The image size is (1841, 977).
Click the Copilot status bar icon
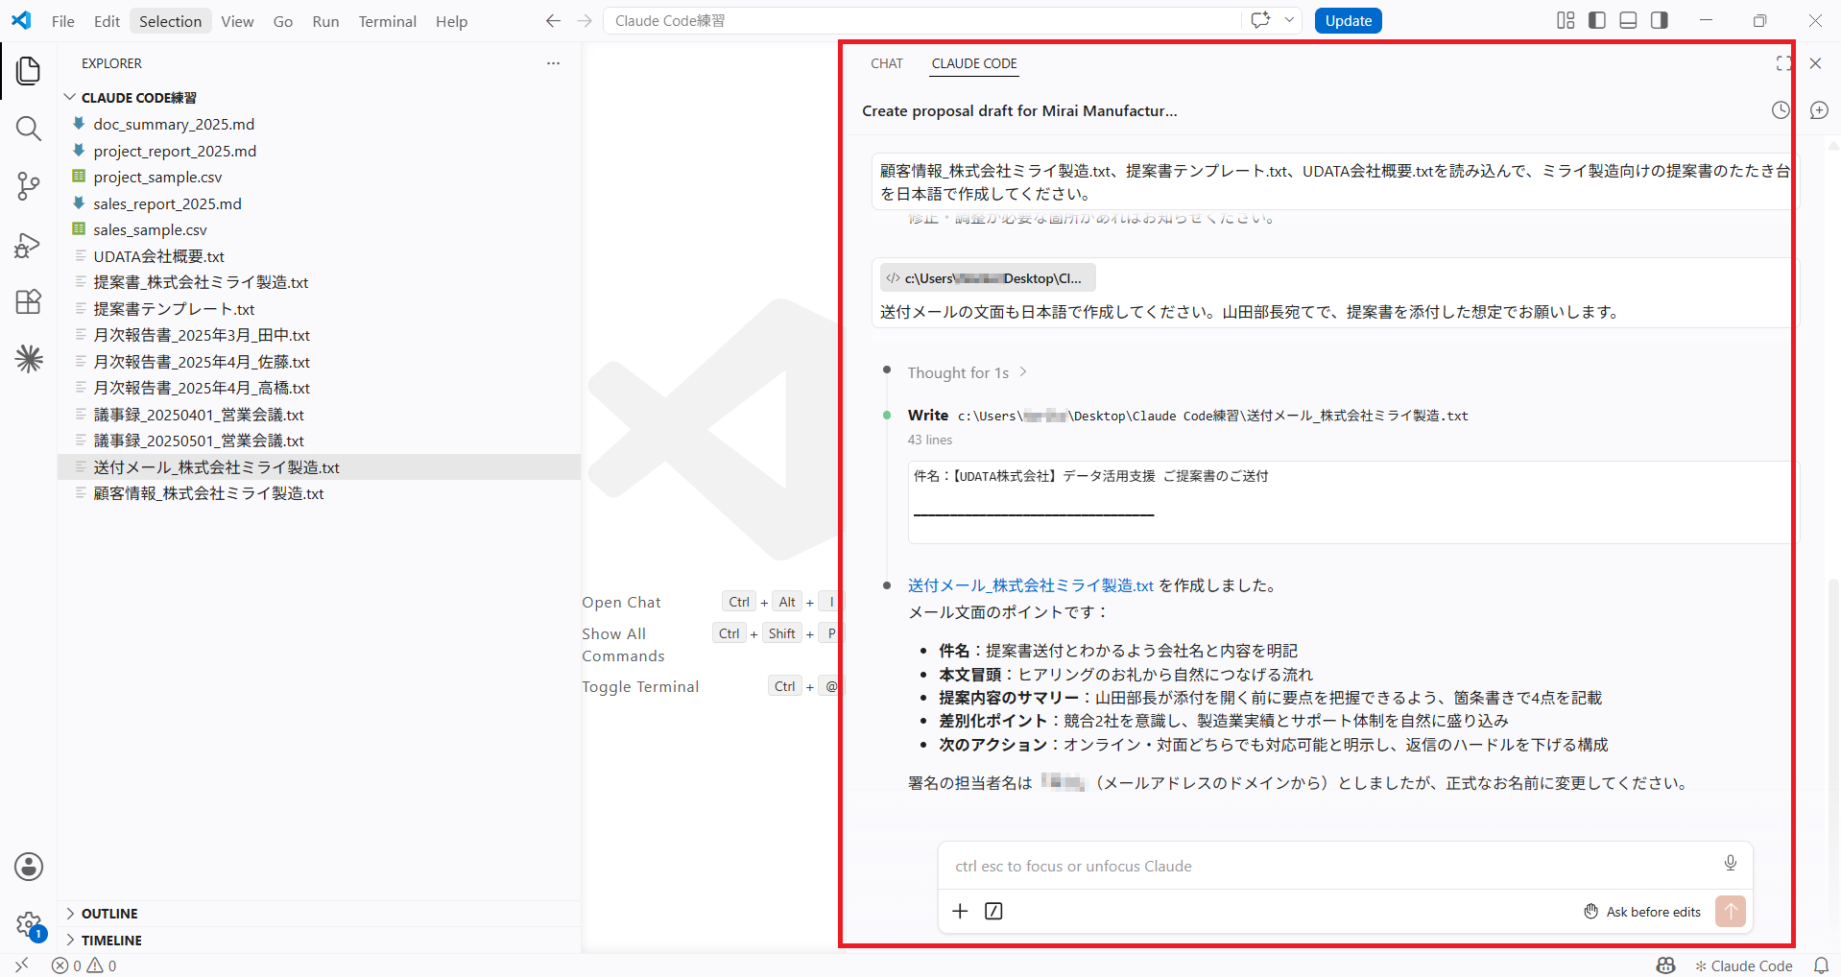pyautogui.click(x=1665, y=965)
